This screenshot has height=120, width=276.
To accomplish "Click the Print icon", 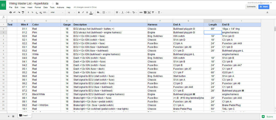I will click(11, 12).
